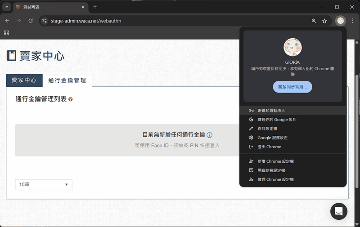Go back to previous page
Screen dimensions: 360x227
click(x=7, y=21)
